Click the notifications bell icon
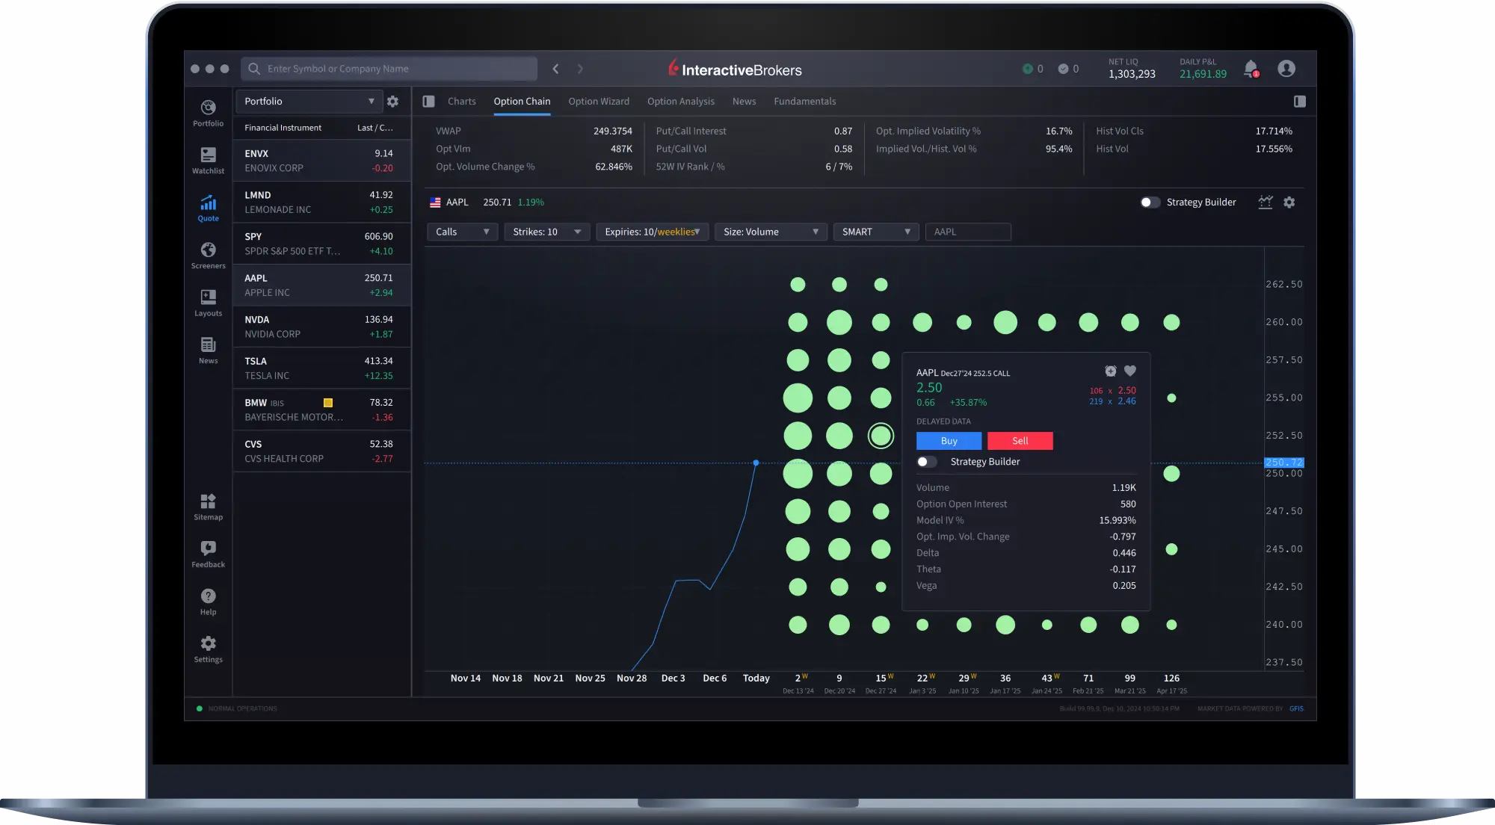1495x825 pixels. [1251, 69]
